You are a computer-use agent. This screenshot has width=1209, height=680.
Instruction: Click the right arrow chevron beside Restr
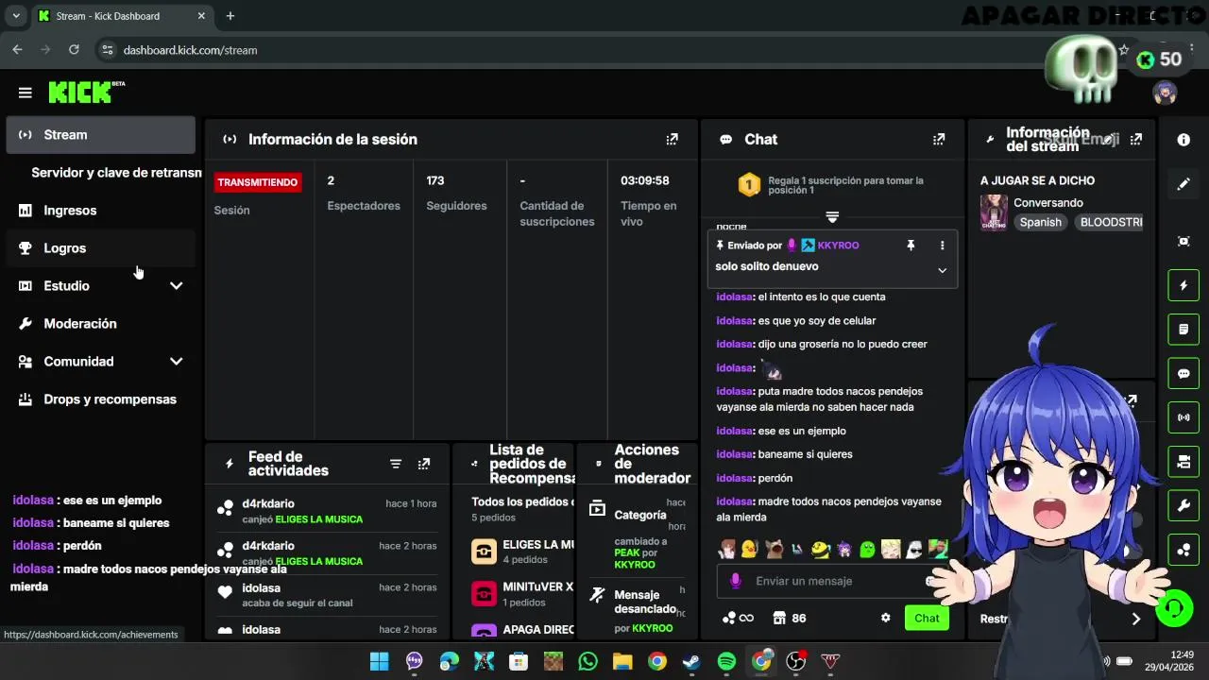tap(1136, 619)
